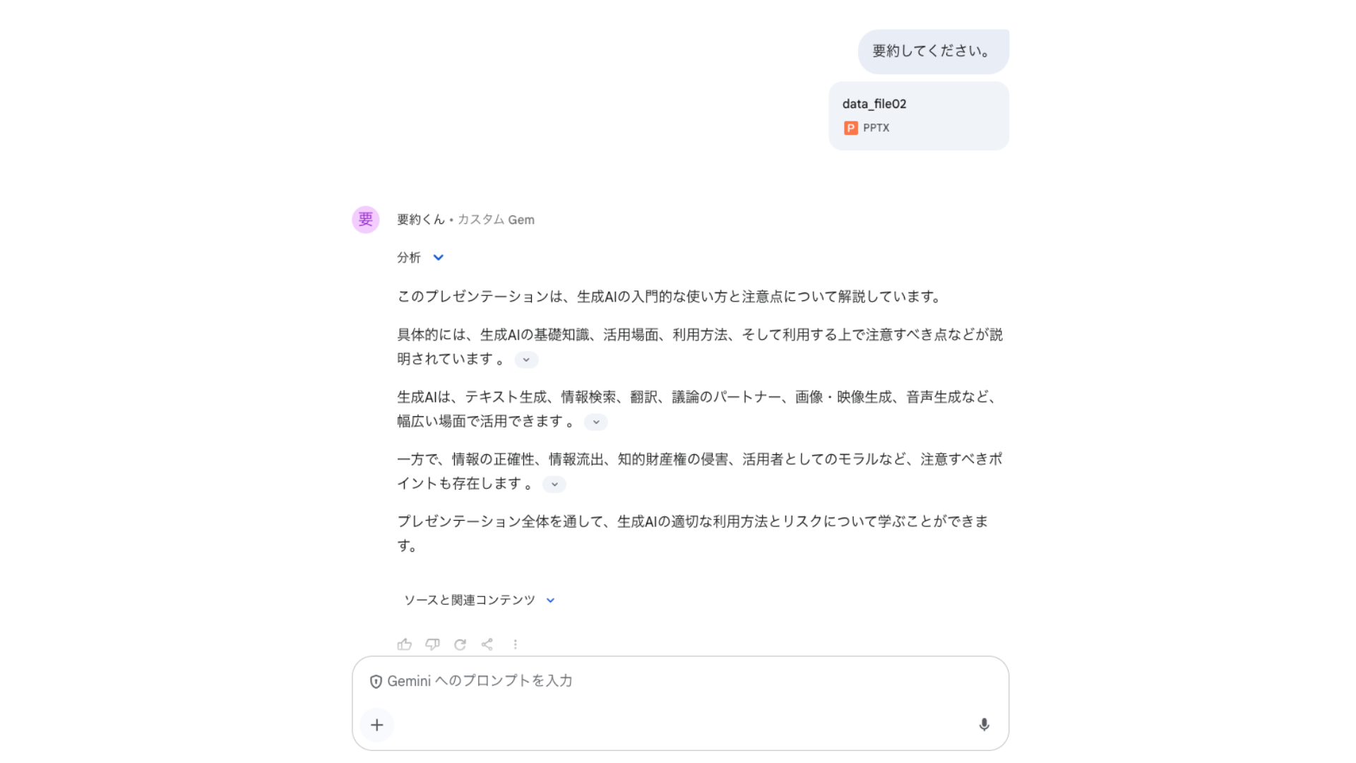Expand details about 生成AI use cases
Image resolution: width=1356 pixels, height=763 pixels.
click(x=595, y=422)
